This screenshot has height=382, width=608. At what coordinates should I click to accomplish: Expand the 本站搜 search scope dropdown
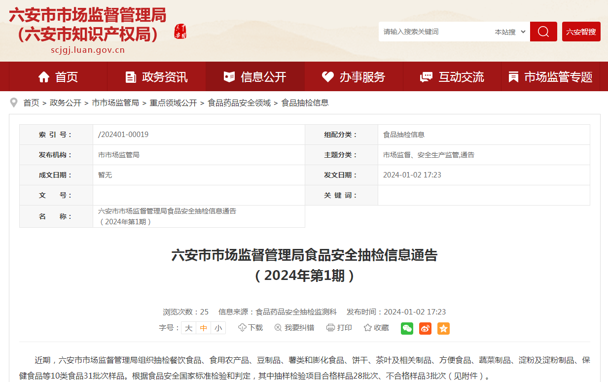tap(510, 32)
